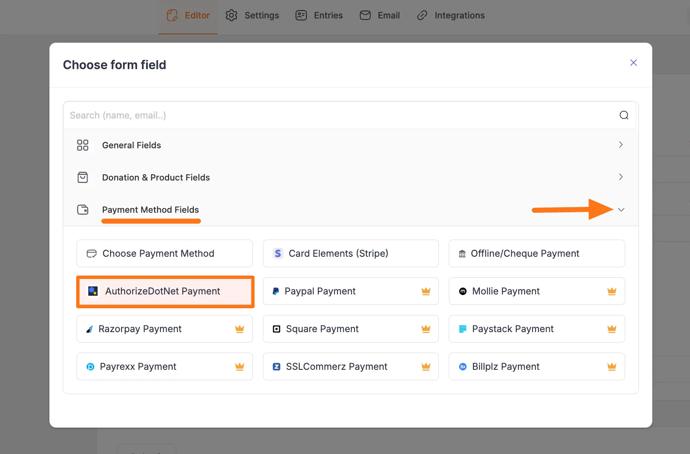
Task: Open Entries via the contact card icon
Action: click(x=301, y=15)
